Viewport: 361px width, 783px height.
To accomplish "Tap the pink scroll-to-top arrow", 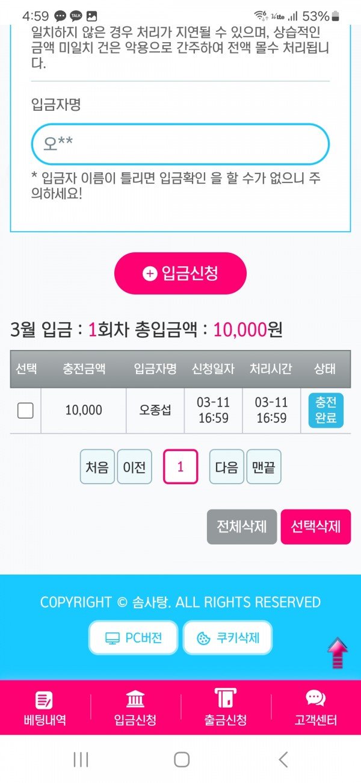I will pyautogui.click(x=338, y=653).
